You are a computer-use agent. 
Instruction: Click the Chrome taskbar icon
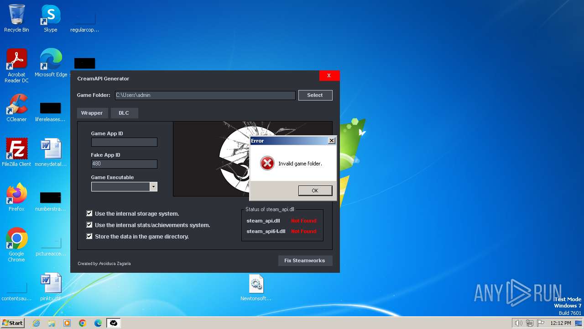83,323
